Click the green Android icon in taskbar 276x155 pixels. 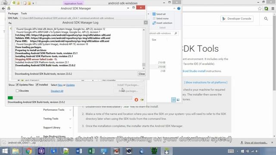tap(154, 151)
